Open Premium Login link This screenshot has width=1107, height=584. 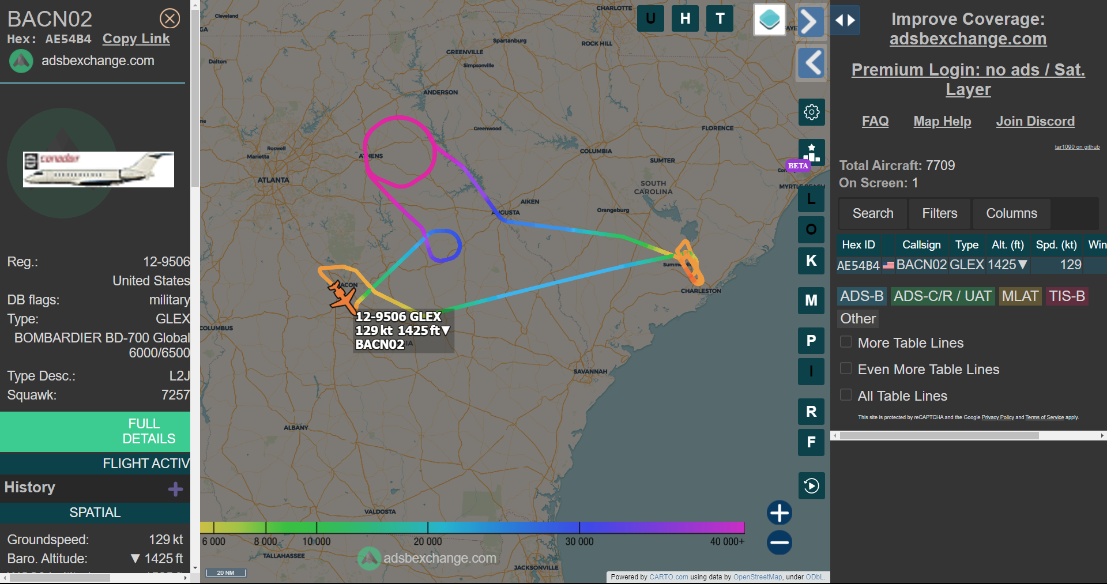click(968, 80)
